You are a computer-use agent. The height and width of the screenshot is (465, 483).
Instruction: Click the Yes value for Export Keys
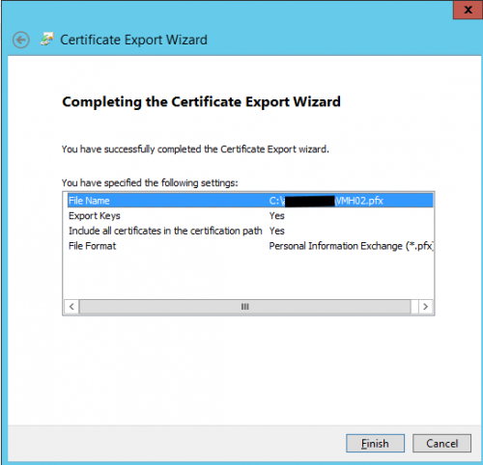point(276,216)
